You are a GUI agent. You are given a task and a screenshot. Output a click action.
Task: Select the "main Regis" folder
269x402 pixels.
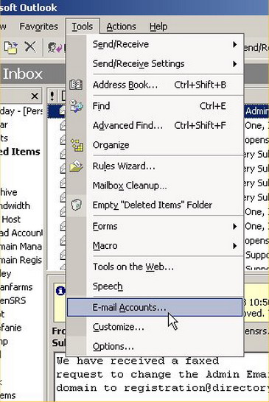click(21, 260)
